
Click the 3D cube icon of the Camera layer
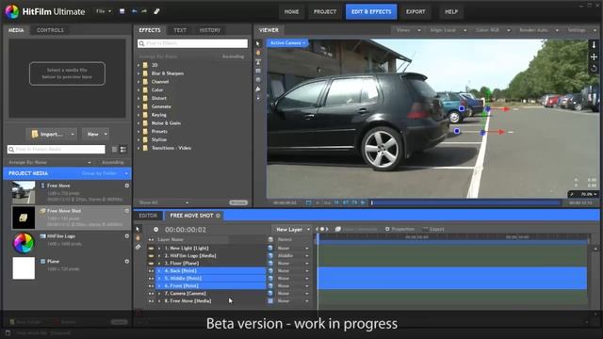[x=270, y=293]
